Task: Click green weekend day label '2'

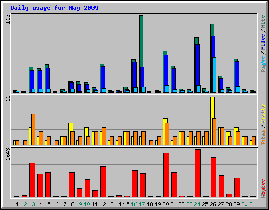Action: pyautogui.click(x=25, y=204)
